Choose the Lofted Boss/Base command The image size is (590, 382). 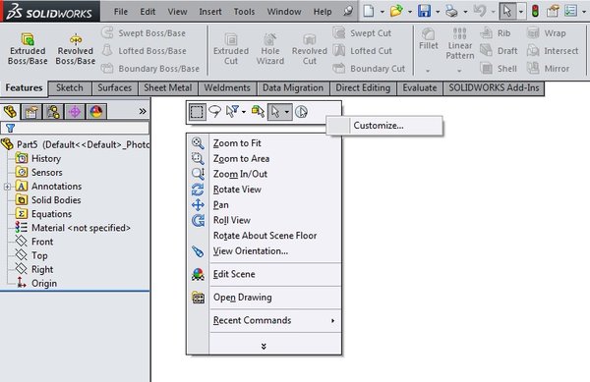point(145,51)
